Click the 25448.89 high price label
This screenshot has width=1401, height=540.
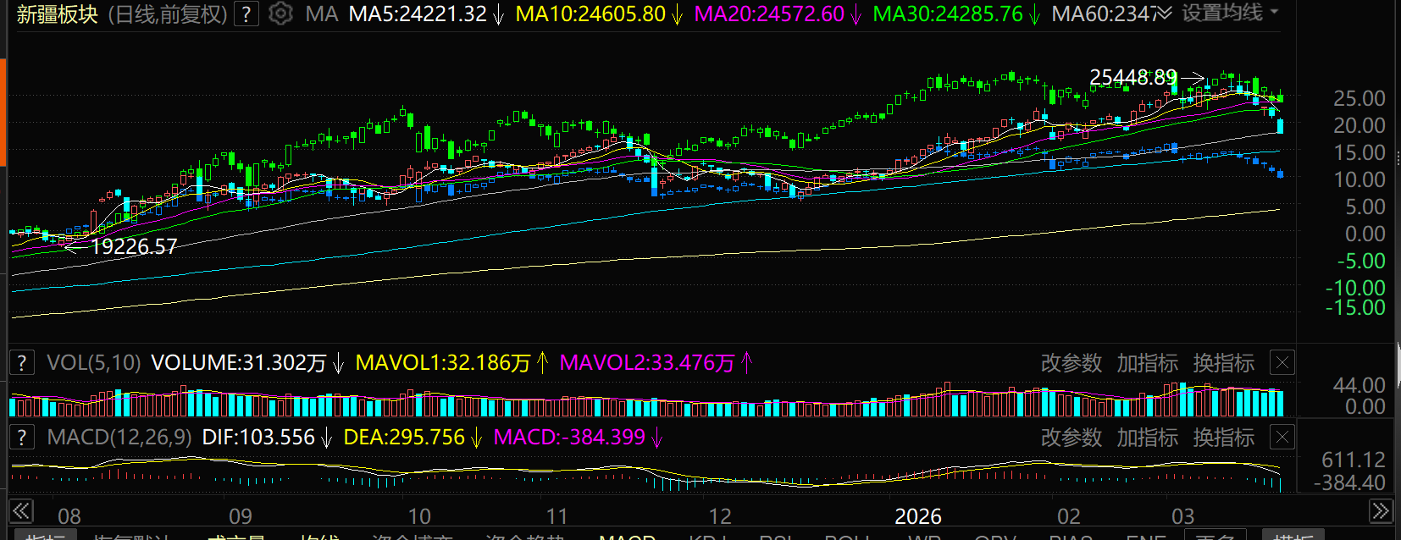pos(1132,78)
